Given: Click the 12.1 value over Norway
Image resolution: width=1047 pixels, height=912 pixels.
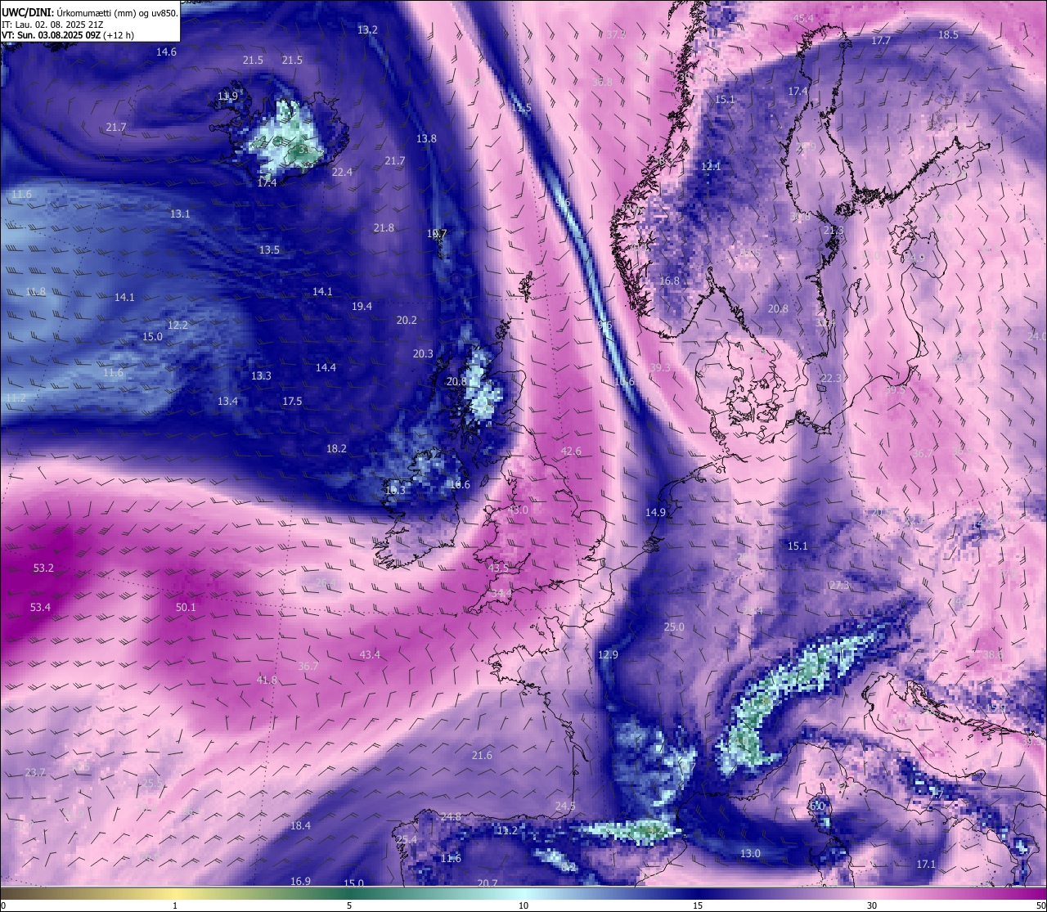Looking at the screenshot, I should tap(711, 166).
